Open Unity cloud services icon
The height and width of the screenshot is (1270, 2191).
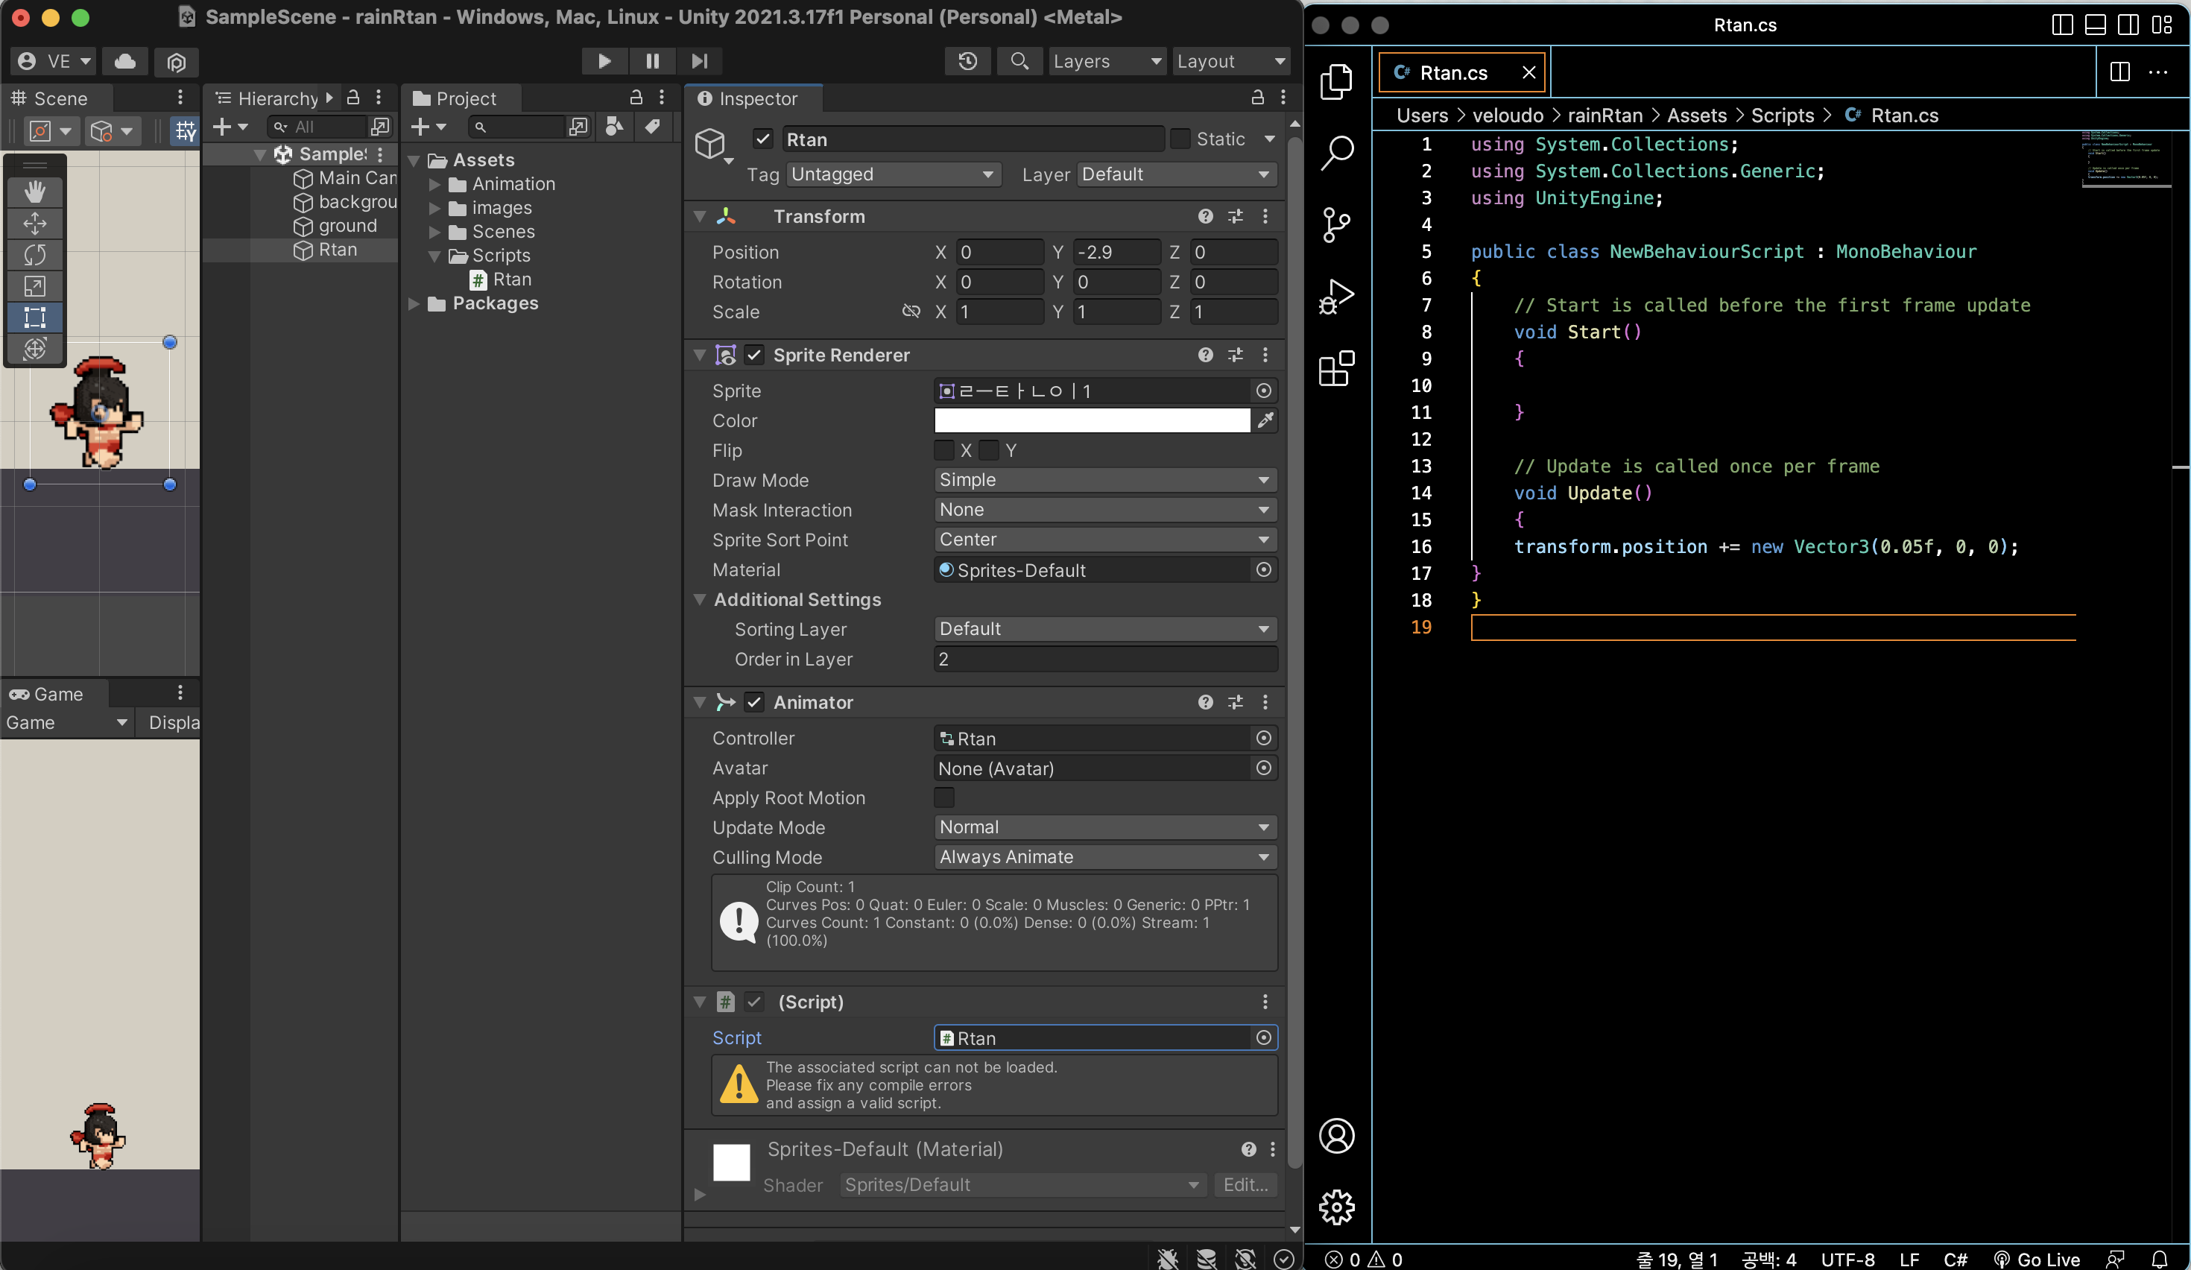(125, 61)
